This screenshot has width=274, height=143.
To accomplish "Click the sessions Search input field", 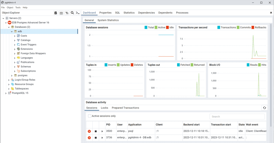I will tap(237, 117).
